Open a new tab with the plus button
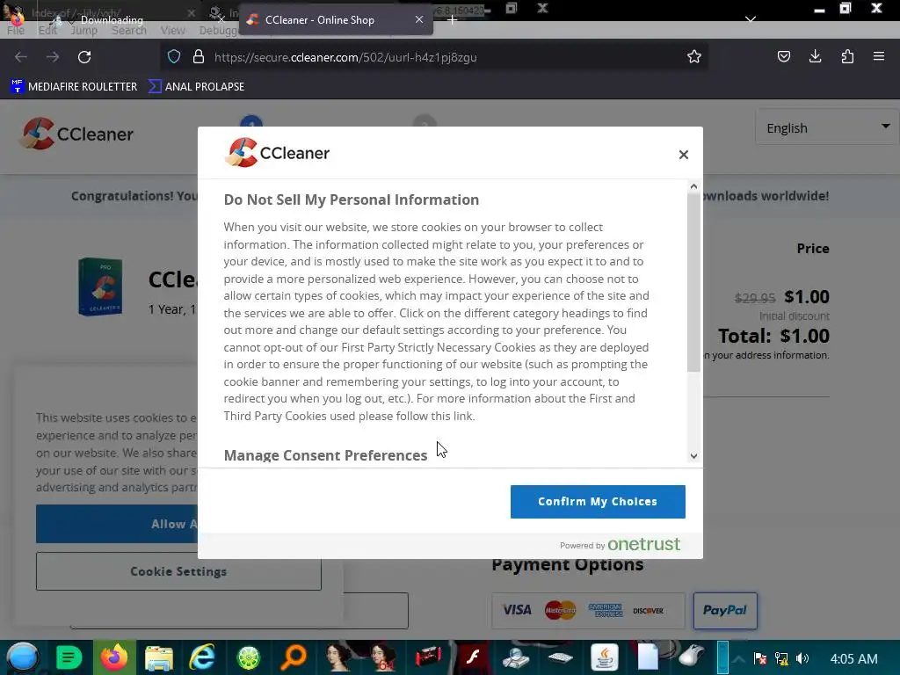 coord(453,20)
